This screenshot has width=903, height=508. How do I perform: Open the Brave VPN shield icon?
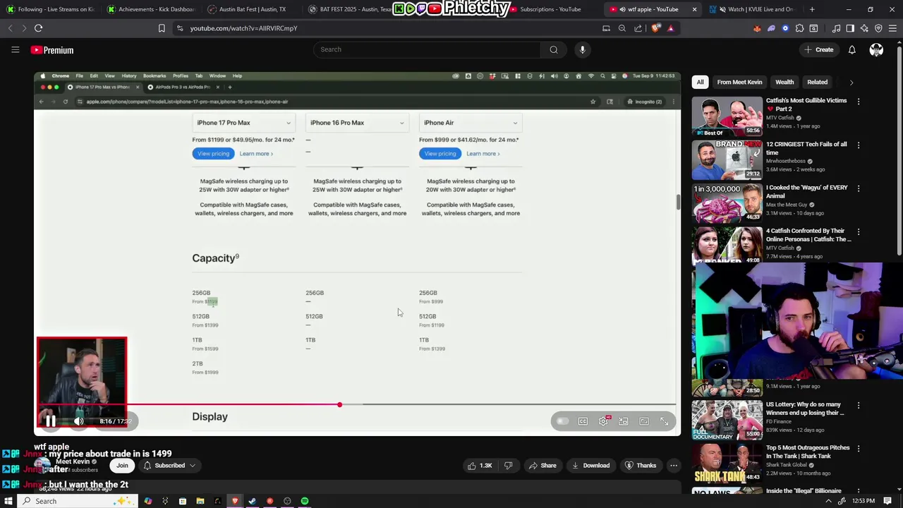[878, 28]
